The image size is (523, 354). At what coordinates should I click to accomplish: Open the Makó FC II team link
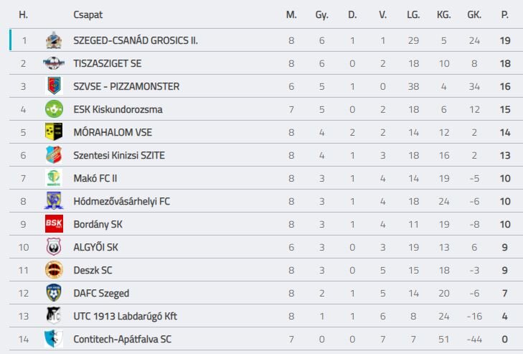[95, 178]
